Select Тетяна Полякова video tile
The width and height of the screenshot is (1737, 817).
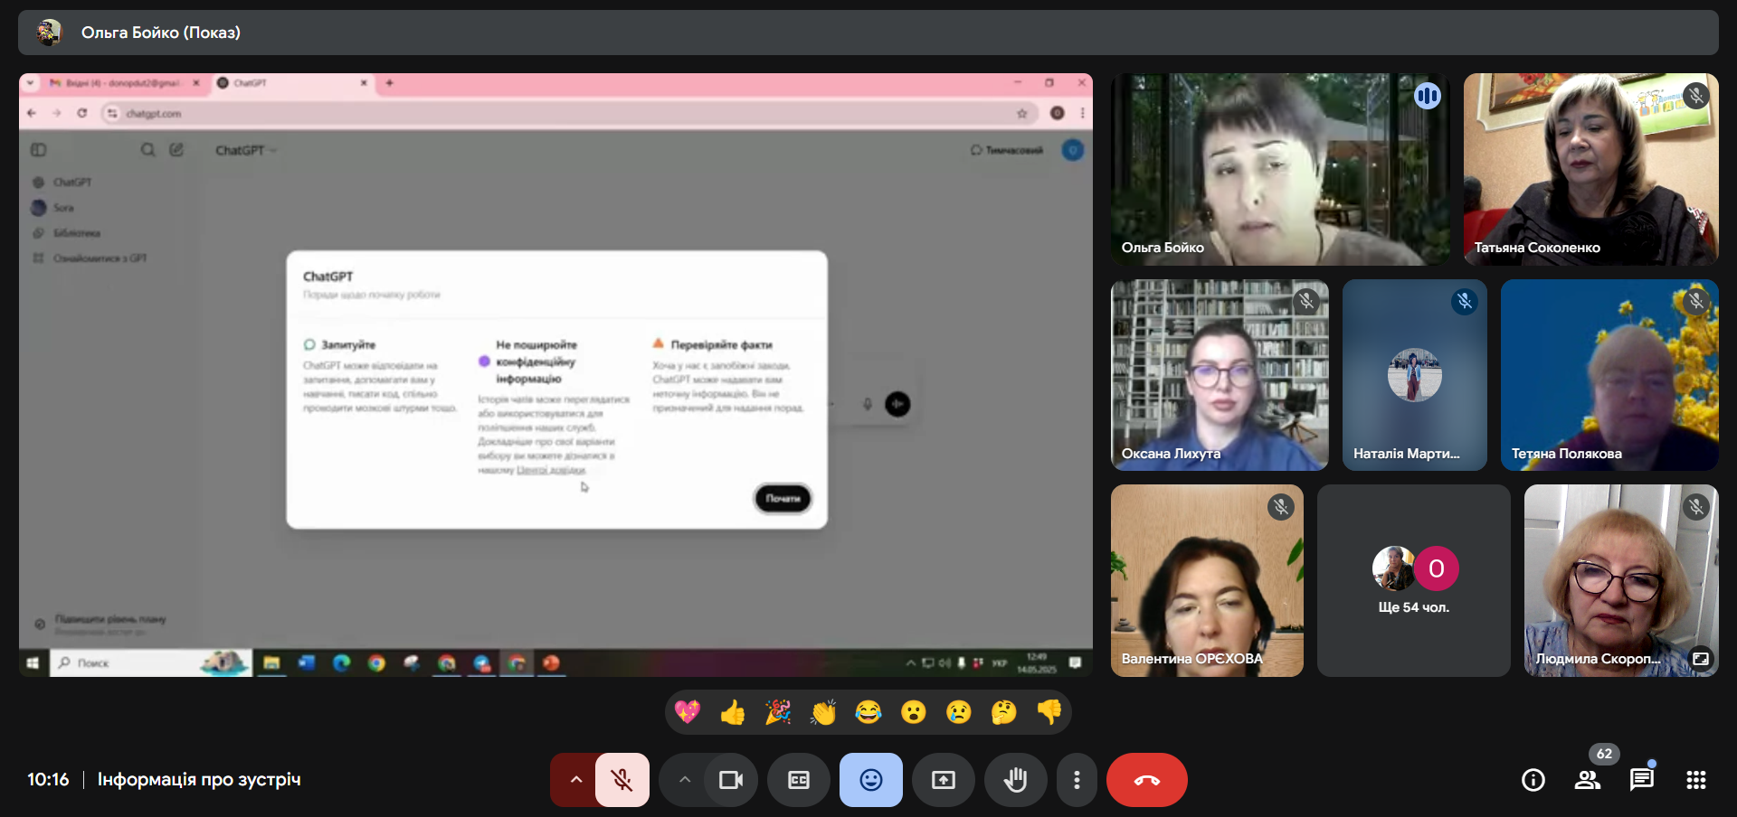coord(1609,375)
